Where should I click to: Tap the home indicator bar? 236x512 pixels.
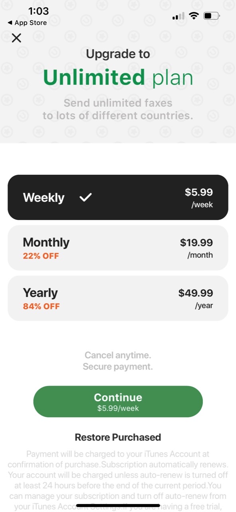(x=118, y=506)
